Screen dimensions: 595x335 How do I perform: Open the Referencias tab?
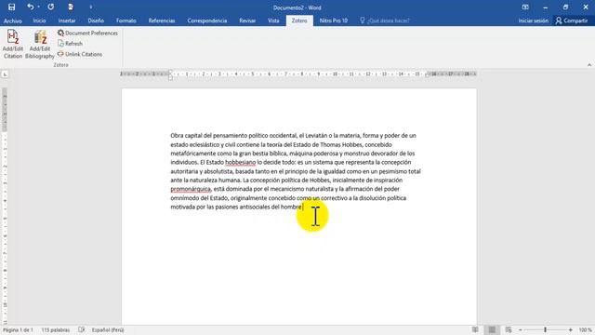pos(162,20)
